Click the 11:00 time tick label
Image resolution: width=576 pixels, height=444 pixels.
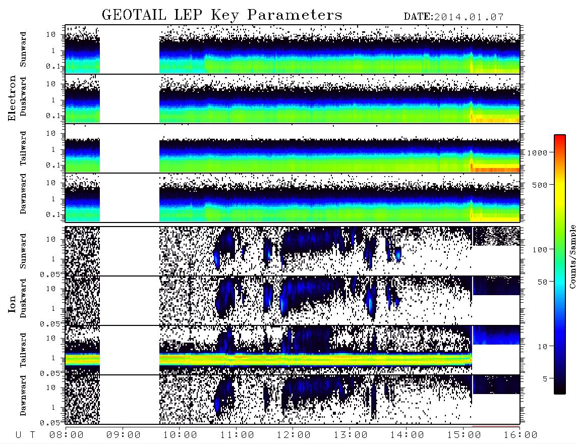tap(237, 435)
